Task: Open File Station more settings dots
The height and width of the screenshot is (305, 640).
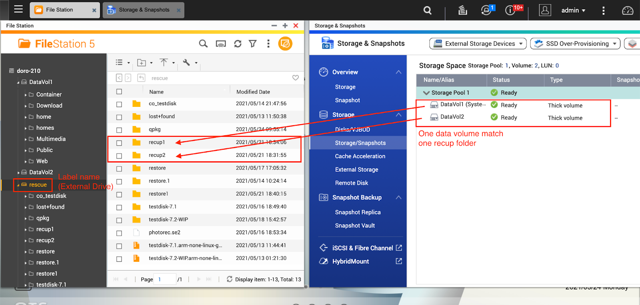Action: [268, 44]
